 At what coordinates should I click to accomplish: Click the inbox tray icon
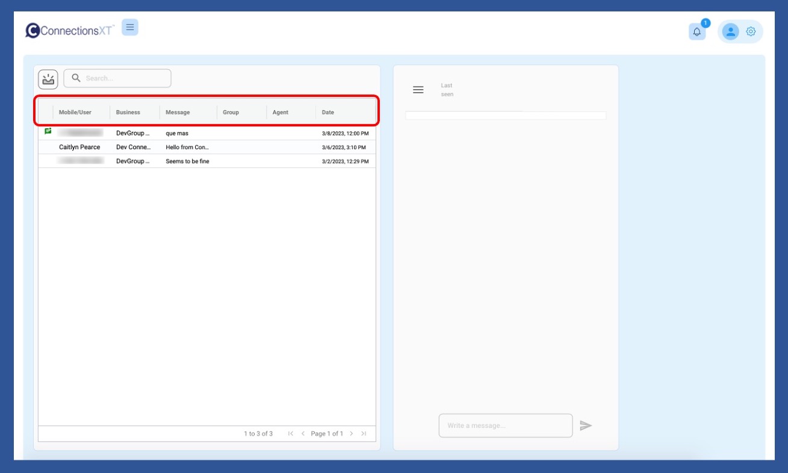coord(48,79)
